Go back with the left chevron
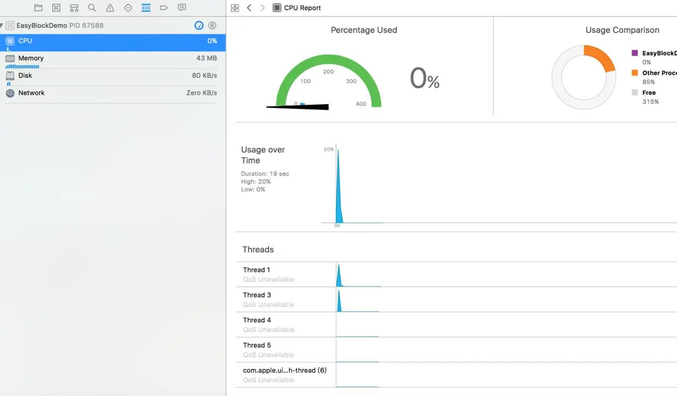 (249, 8)
